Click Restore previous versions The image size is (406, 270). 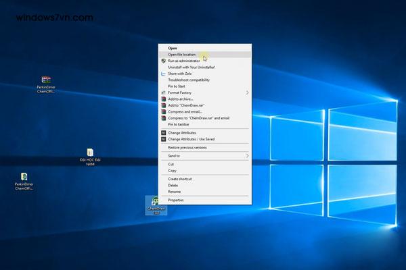pyautogui.click(x=187, y=147)
